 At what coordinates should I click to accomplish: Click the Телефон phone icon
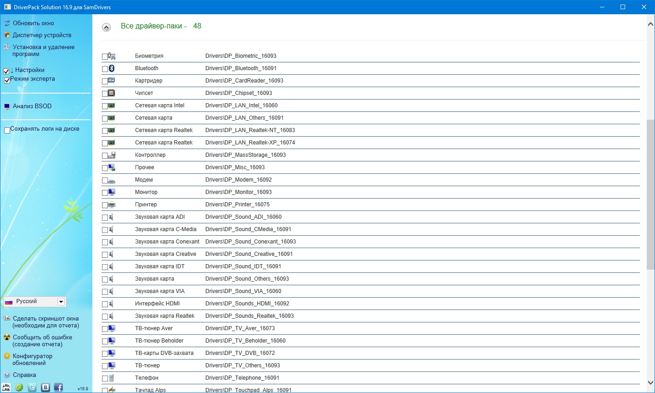(x=111, y=378)
